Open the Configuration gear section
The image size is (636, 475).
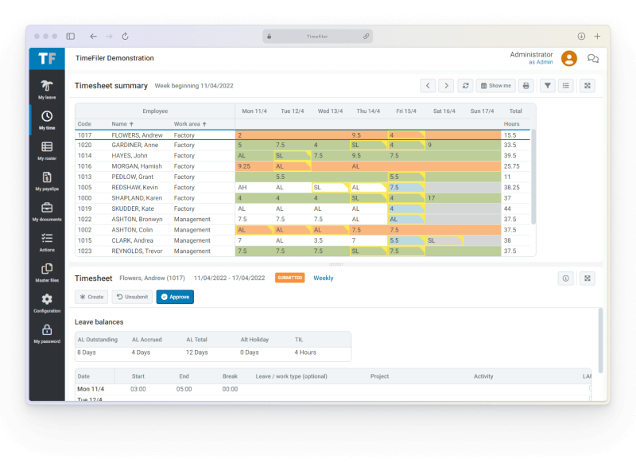click(47, 303)
